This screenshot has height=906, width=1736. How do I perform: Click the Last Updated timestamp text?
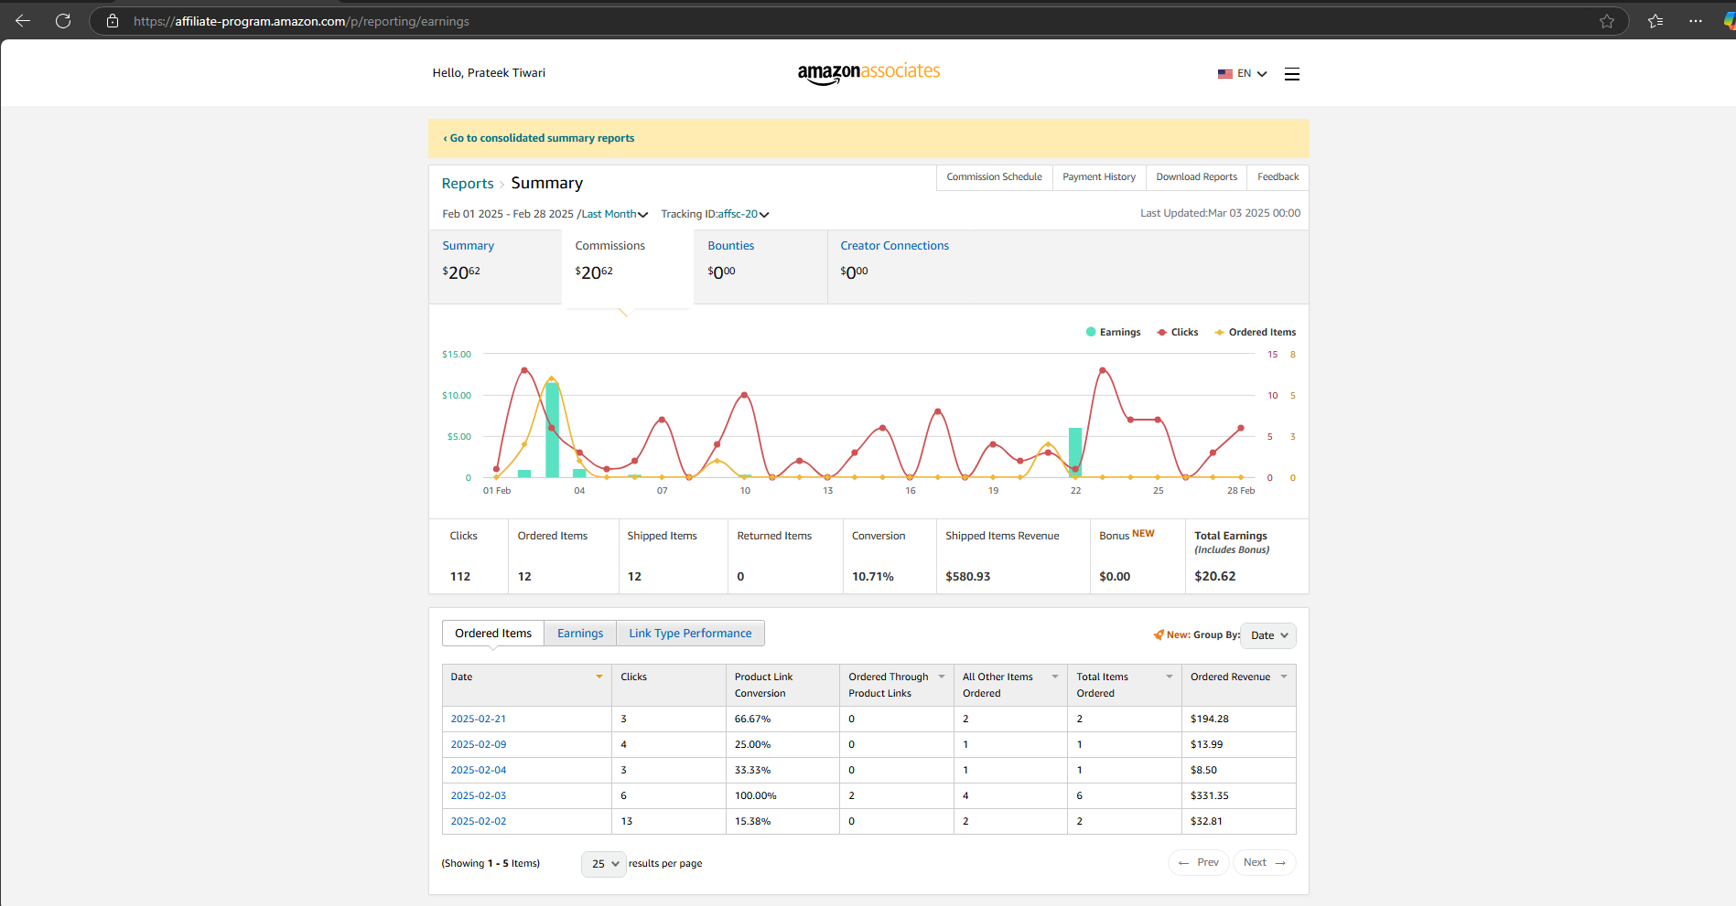click(1220, 213)
